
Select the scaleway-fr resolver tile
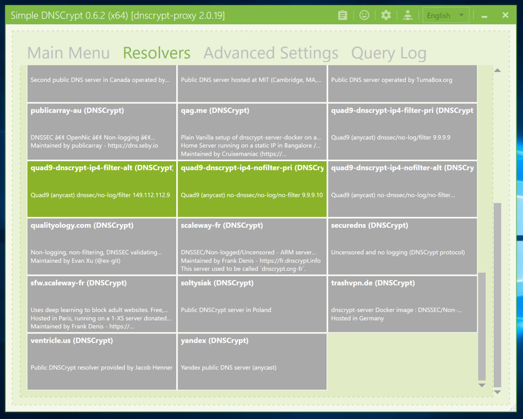(252, 247)
